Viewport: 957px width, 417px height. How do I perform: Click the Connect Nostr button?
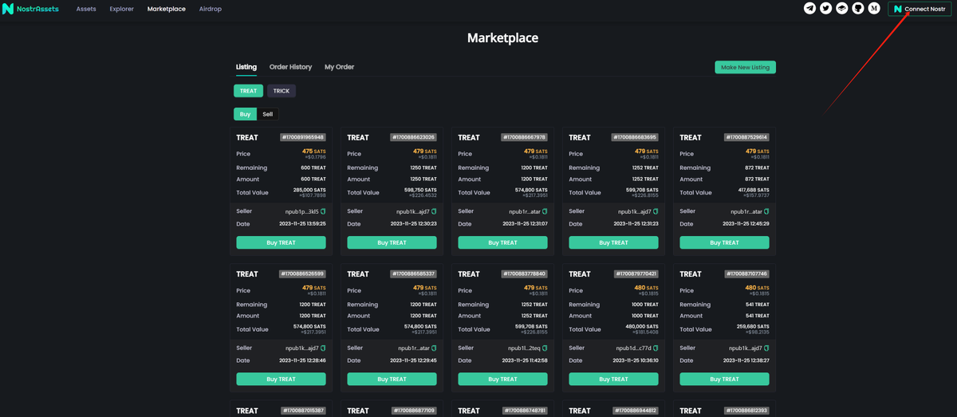920,9
